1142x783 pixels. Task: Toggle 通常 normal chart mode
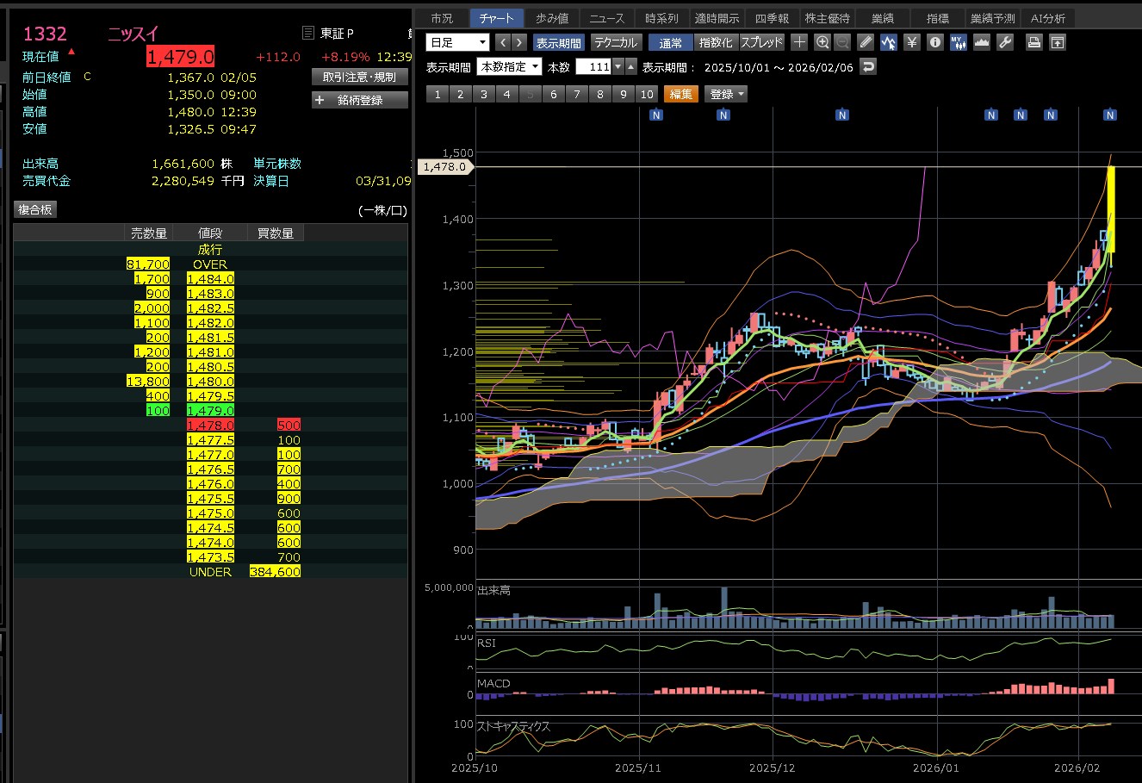(x=670, y=42)
